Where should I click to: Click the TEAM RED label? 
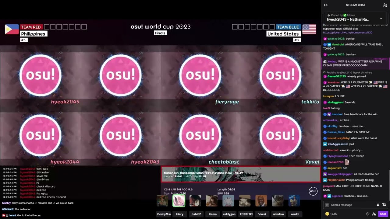[31, 27]
